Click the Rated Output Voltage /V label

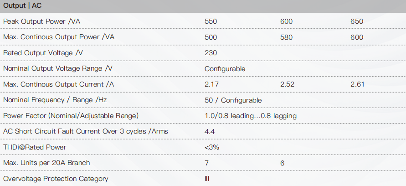click(43, 53)
